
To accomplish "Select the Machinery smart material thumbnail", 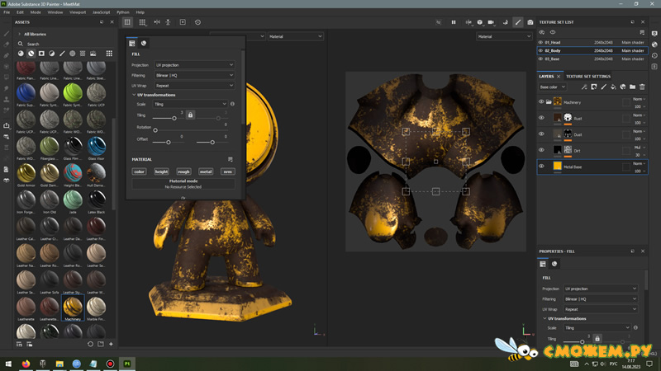I will click(73, 306).
